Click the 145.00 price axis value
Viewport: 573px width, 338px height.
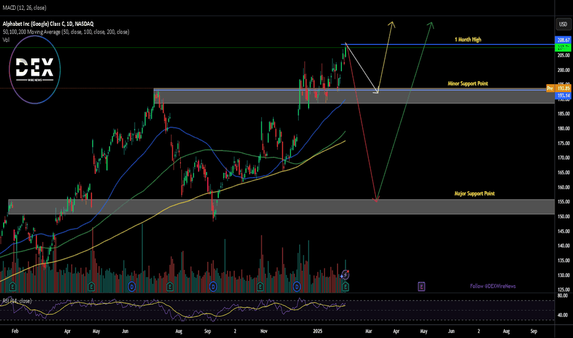tap(563, 231)
